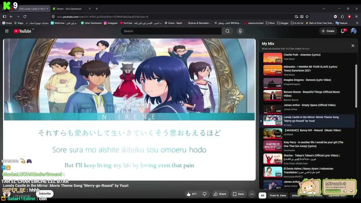This screenshot has height=203, width=361.
Task: Show hidden bookmarks with the overflow chevron
Action: (356, 23)
